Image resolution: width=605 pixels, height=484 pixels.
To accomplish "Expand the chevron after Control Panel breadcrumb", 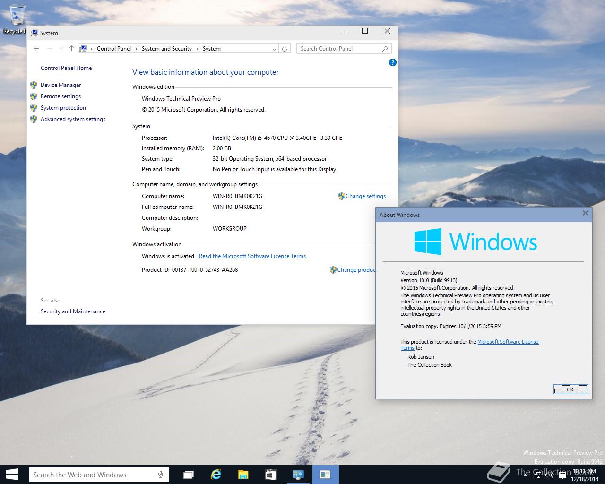I will pos(136,49).
